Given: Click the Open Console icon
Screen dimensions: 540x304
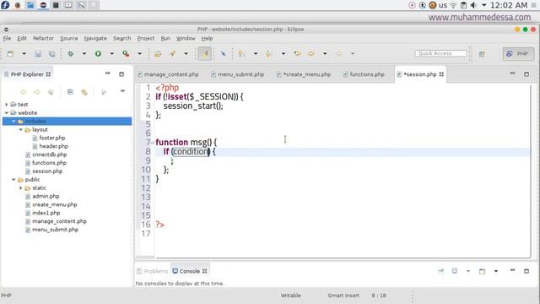Looking at the screenshot, I should click(482, 271).
